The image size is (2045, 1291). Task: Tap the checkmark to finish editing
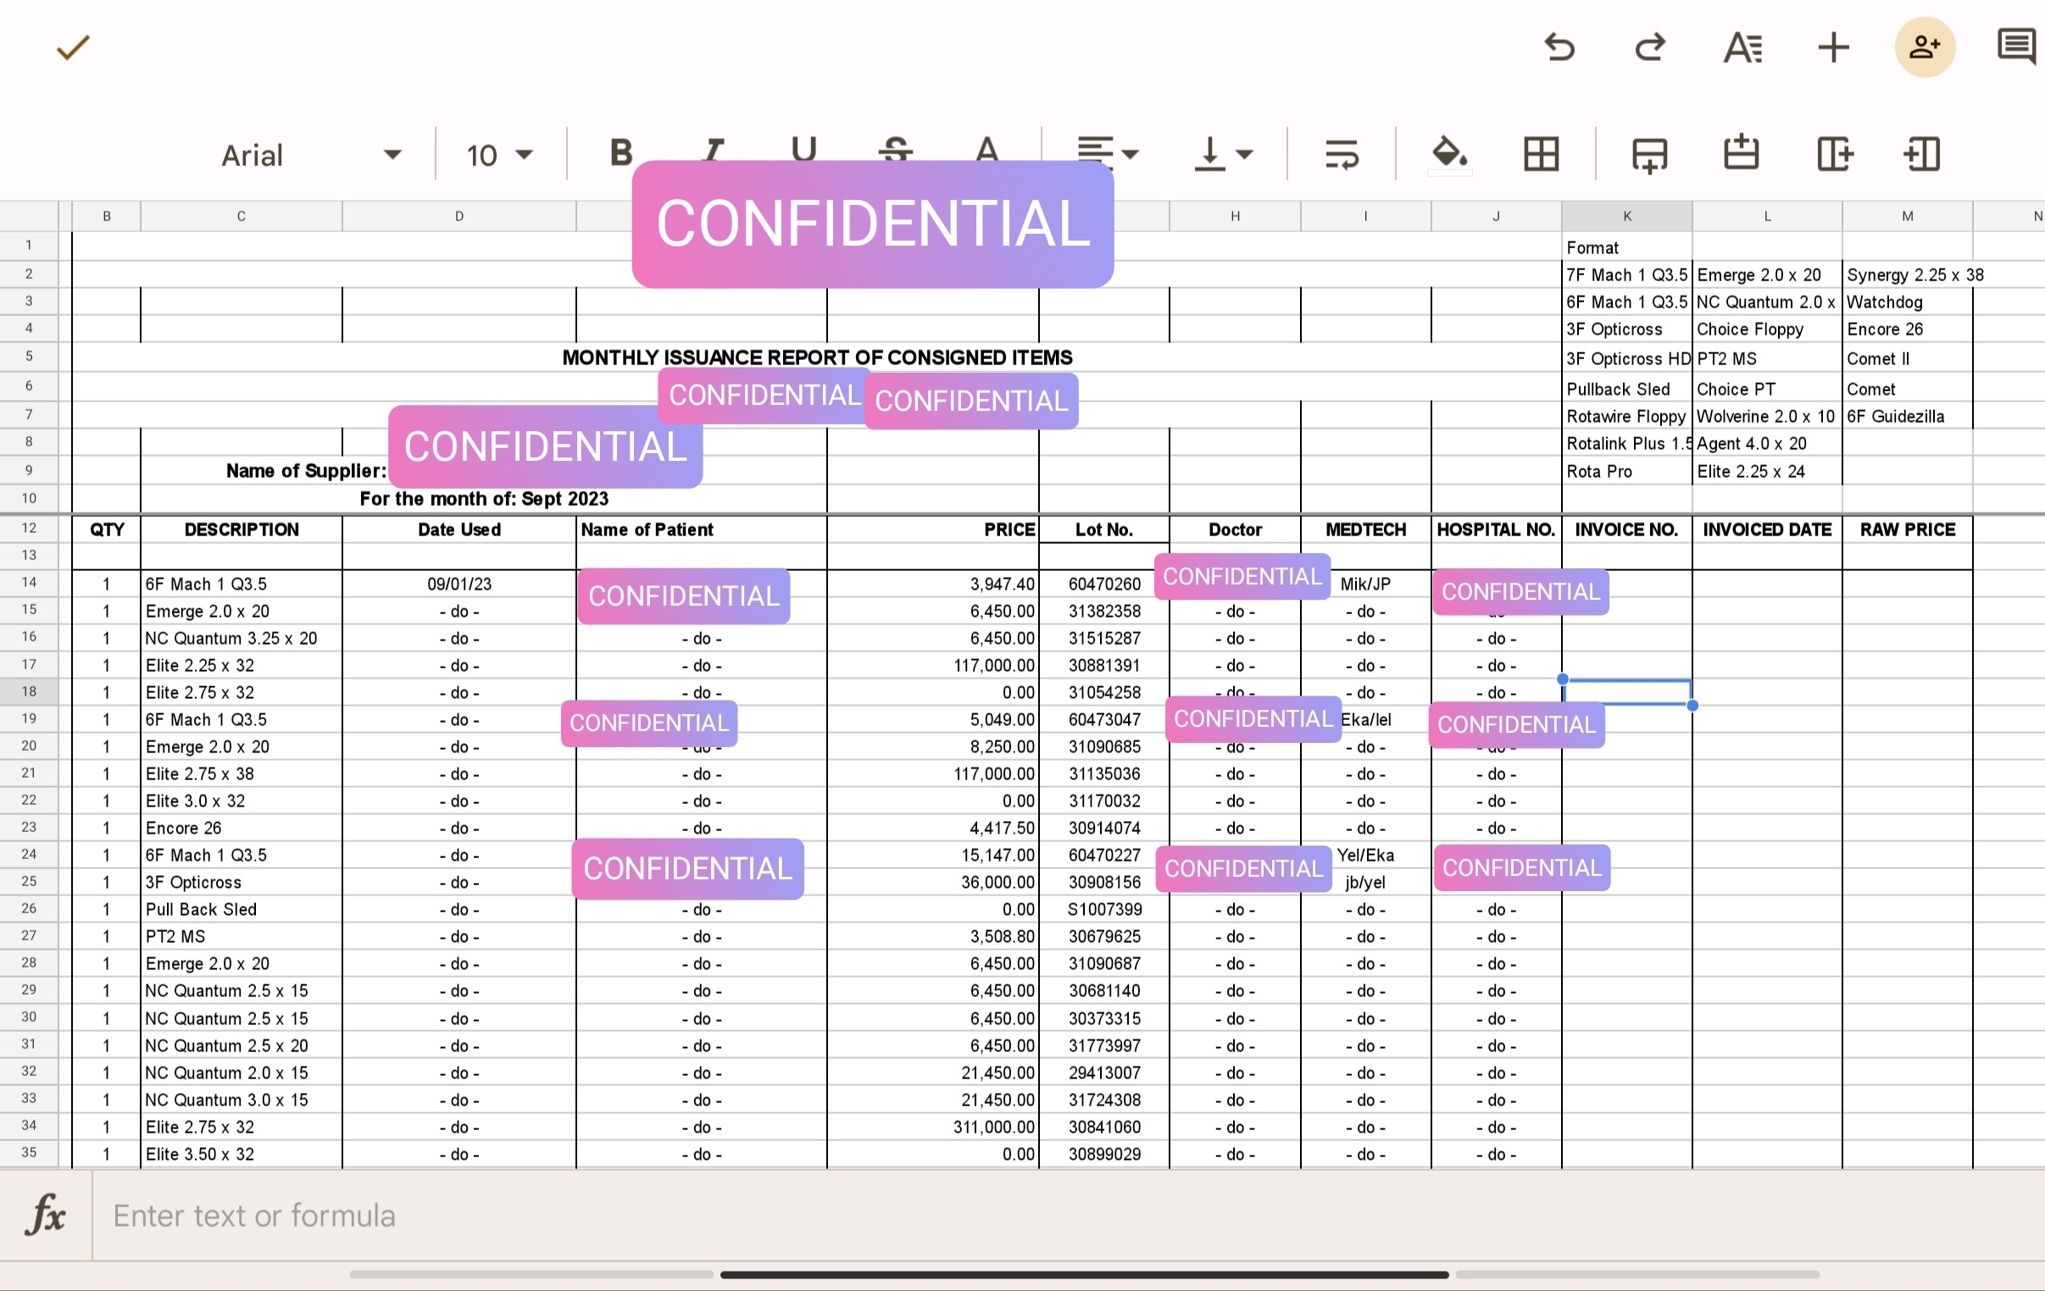pos(73,47)
